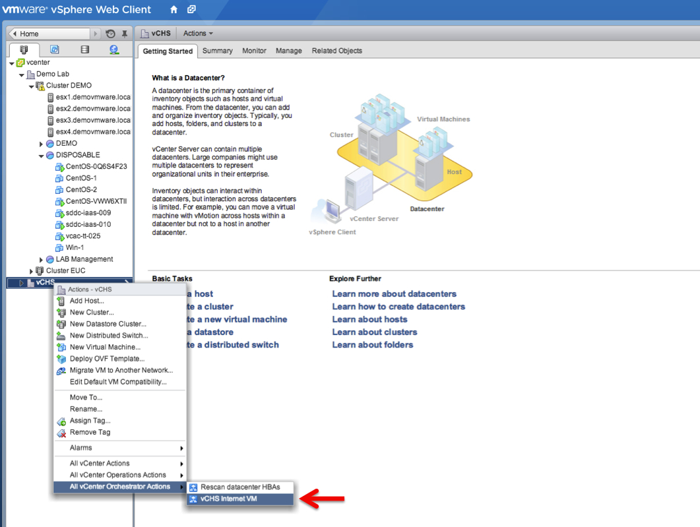Collapse the Cluster DEMO node
700x527 pixels.
point(31,86)
